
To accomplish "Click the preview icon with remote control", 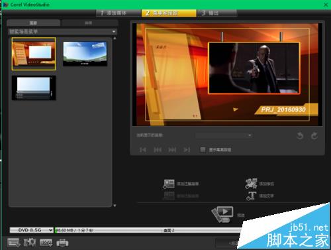I will tap(222, 214).
